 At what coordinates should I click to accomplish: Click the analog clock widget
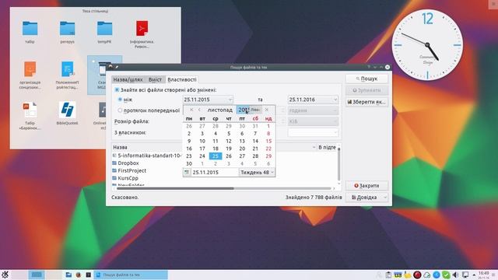coord(427,45)
